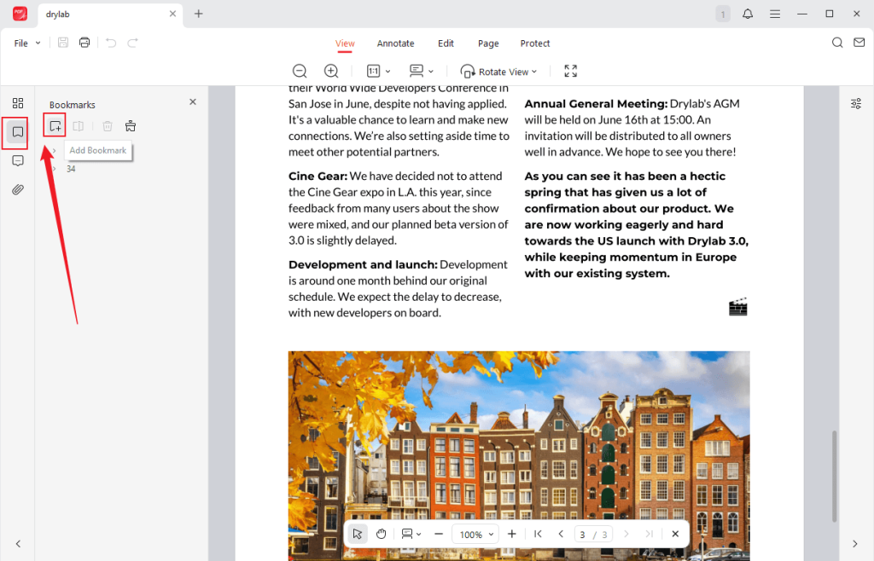This screenshot has height=561, width=874.
Task: Open the zoom percentage dropdown showing 100%
Action: tap(475, 533)
